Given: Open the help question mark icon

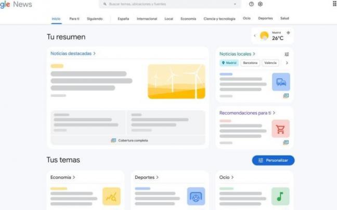Looking at the screenshot, I should [x=251, y=4].
